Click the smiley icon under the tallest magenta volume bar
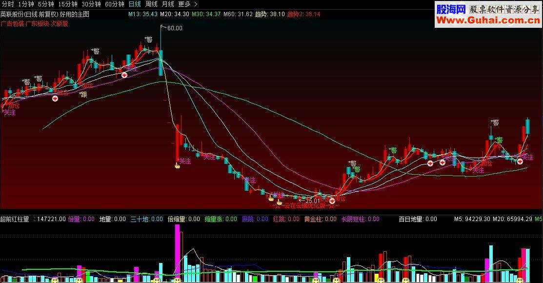Image resolution: width=543 pixels, height=283 pixels. click(178, 280)
